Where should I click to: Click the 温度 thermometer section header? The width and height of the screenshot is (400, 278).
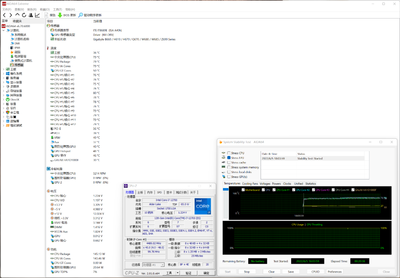(x=52, y=48)
